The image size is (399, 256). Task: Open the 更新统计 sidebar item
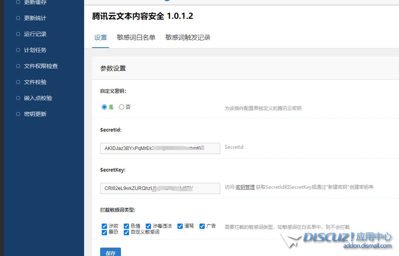[34, 18]
